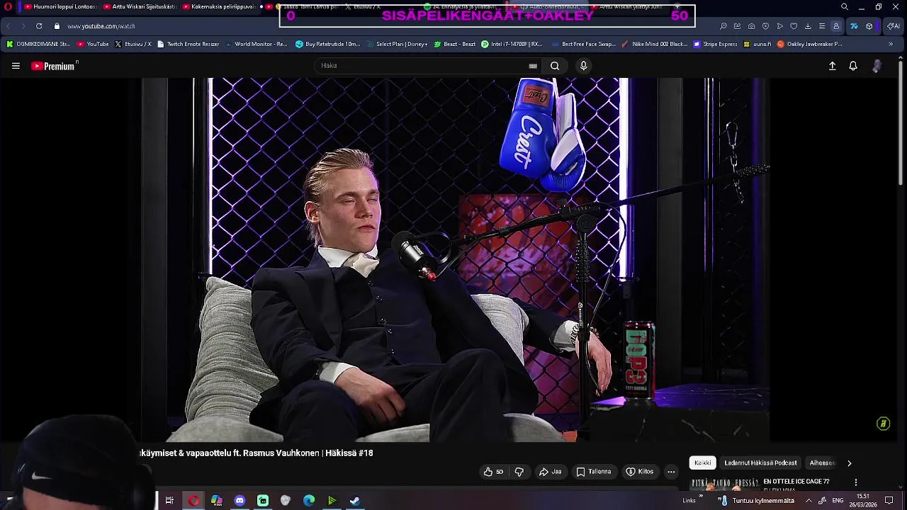
Task: Open Oakley Jawbreaker bookmark
Action: [810, 44]
